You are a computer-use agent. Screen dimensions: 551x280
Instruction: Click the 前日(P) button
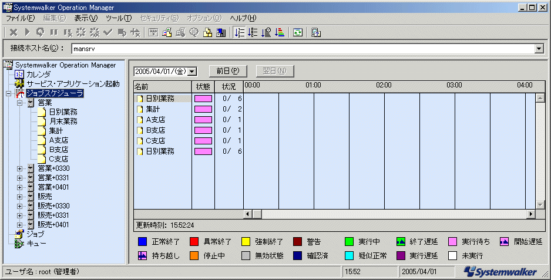tap(228, 71)
